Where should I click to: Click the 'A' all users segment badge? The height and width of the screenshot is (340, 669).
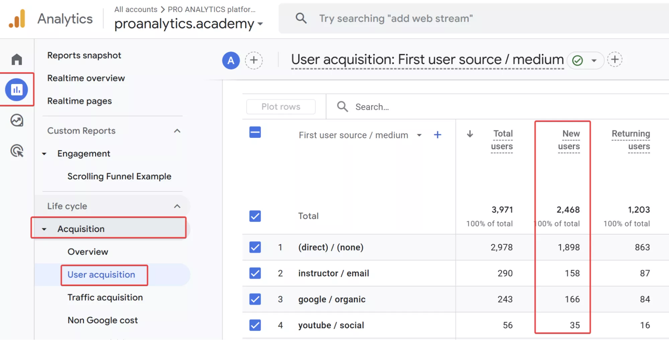click(231, 61)
